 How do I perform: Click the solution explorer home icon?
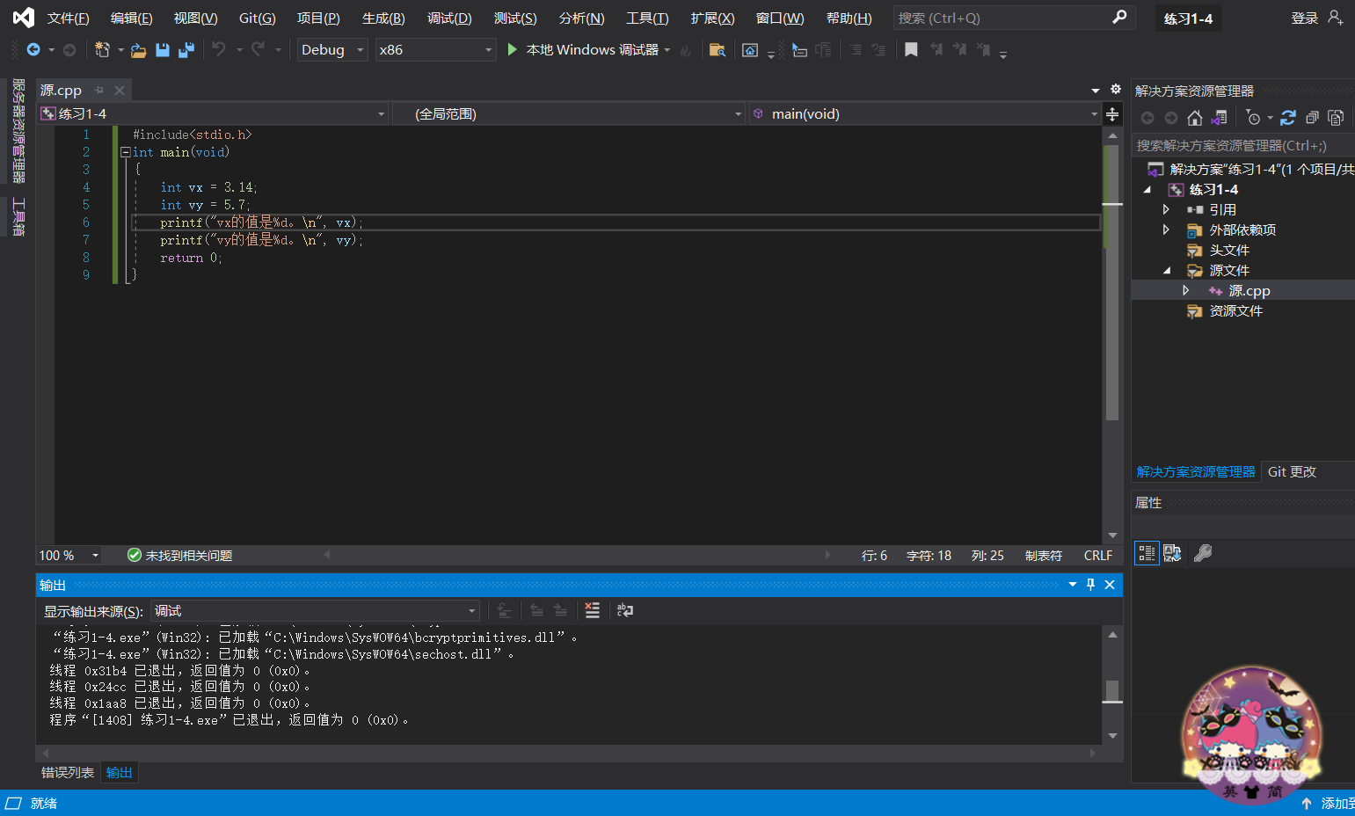coord(1194,118)
